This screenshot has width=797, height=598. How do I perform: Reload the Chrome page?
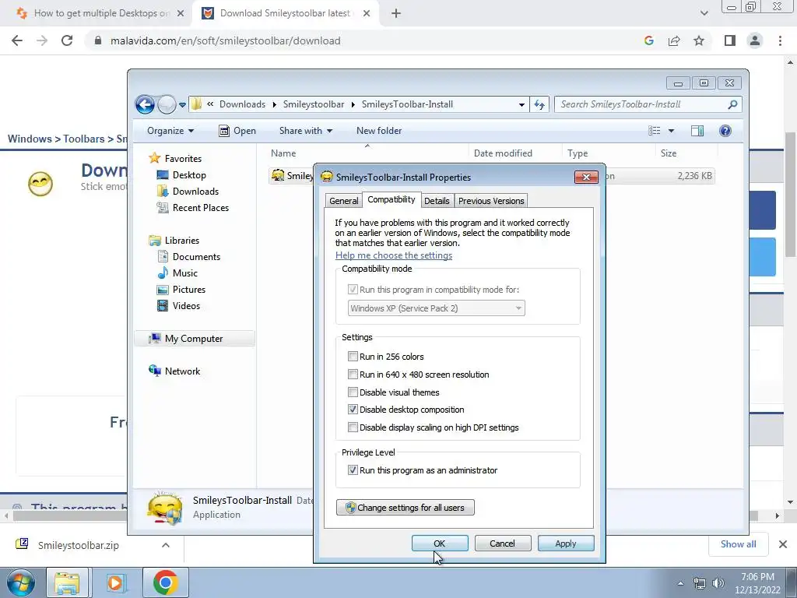[x=67, y=40]
